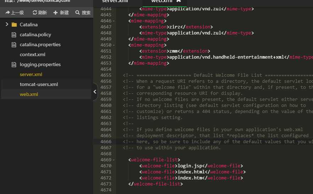Click the index.htm welcome-file text
313x194 pixels.
coord(190,178)
